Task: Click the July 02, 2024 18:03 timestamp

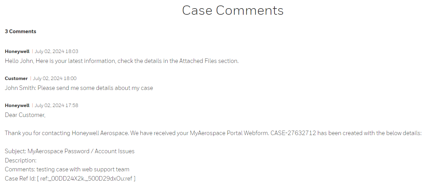Action: 56,51
